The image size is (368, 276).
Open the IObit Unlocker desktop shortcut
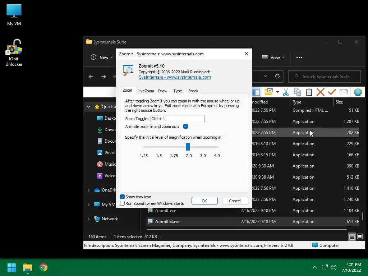pyautogui.click(x=14, y=53)
